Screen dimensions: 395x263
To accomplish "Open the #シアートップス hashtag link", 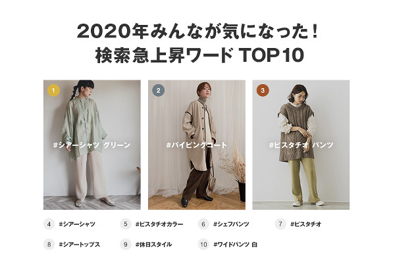I will coord(80,245).
